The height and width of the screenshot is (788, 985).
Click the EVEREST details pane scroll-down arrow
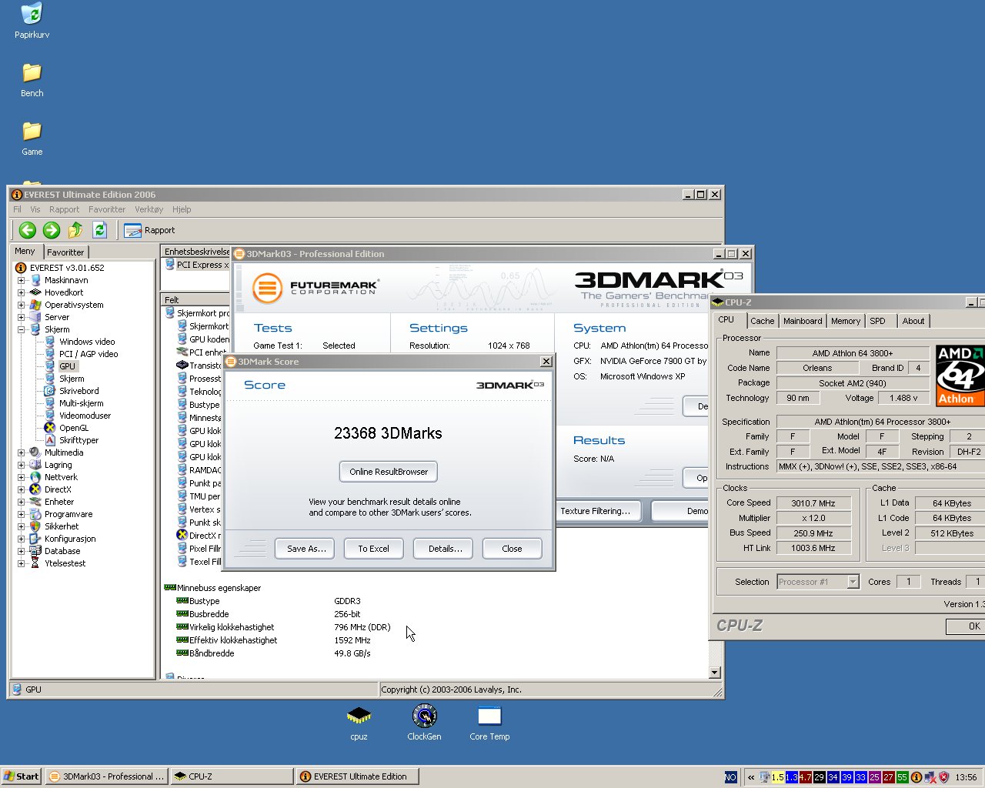(714, 673)
